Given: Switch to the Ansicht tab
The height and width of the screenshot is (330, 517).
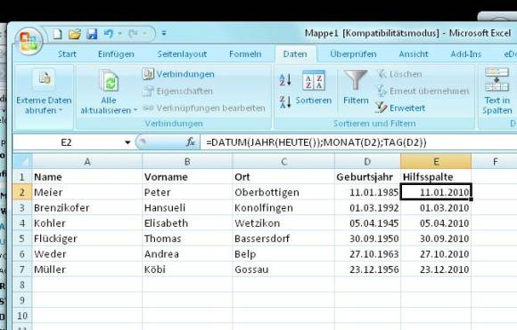Looking at the screenshot, I should [x=414, y=54].
